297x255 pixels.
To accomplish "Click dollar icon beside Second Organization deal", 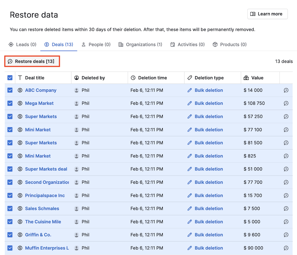I will click(20, 182).
